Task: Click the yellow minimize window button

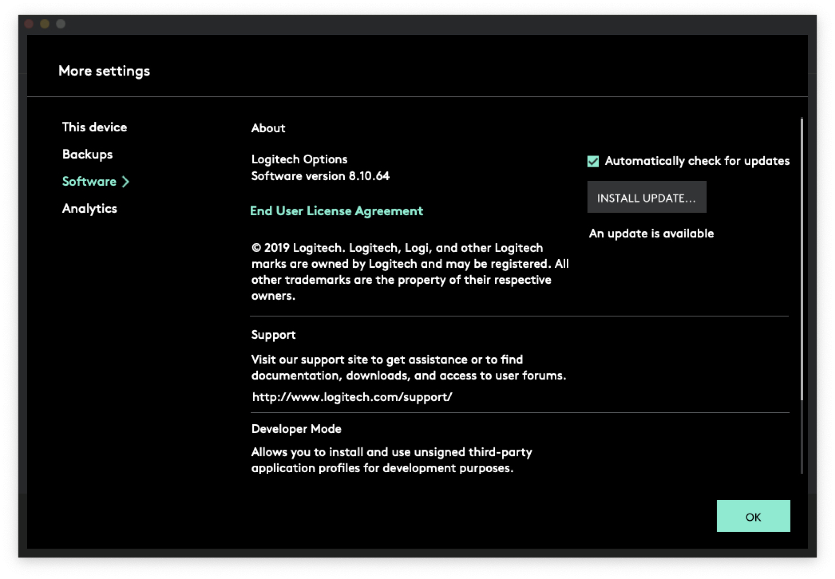Action: (45, 24)
